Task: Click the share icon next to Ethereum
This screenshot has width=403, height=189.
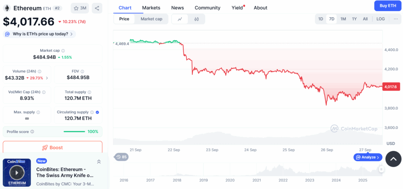Action: [97, 8]
